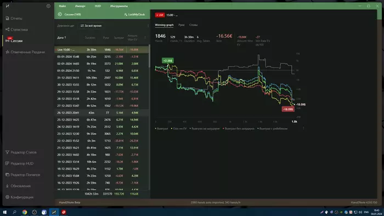Select session 25-12-2023 14:25
The width and height of the screenshot is (384, 216).
(x=101, y=120)
